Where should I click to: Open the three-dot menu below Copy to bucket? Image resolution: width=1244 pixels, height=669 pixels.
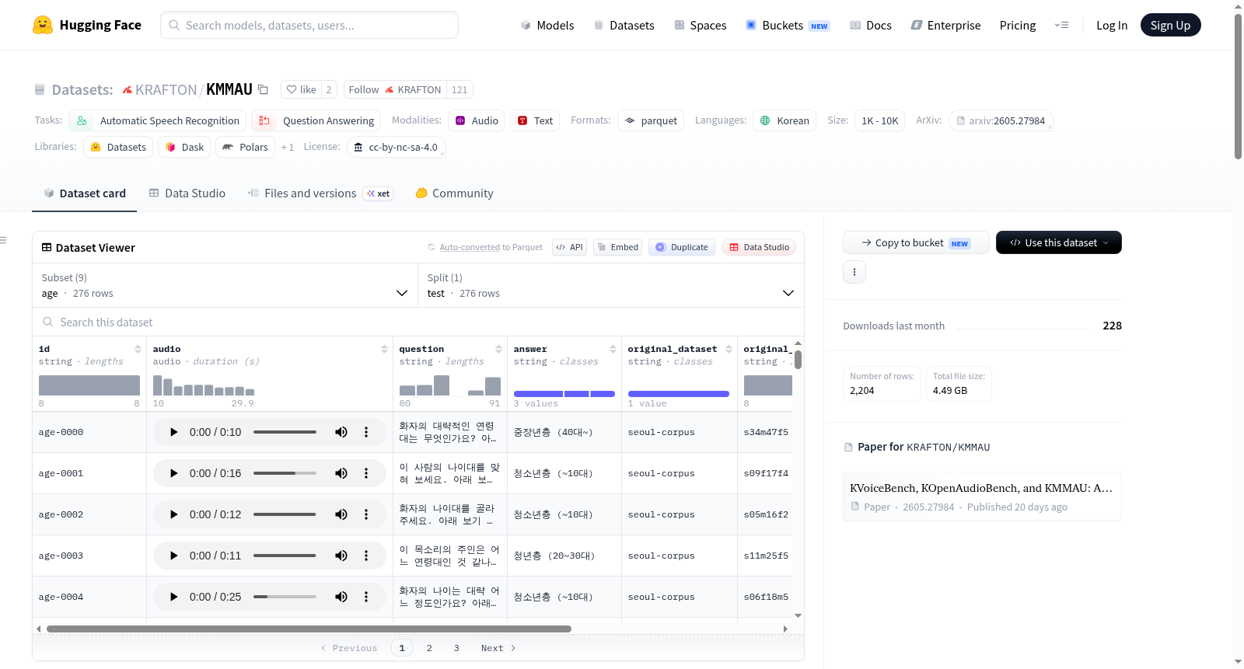854,272
